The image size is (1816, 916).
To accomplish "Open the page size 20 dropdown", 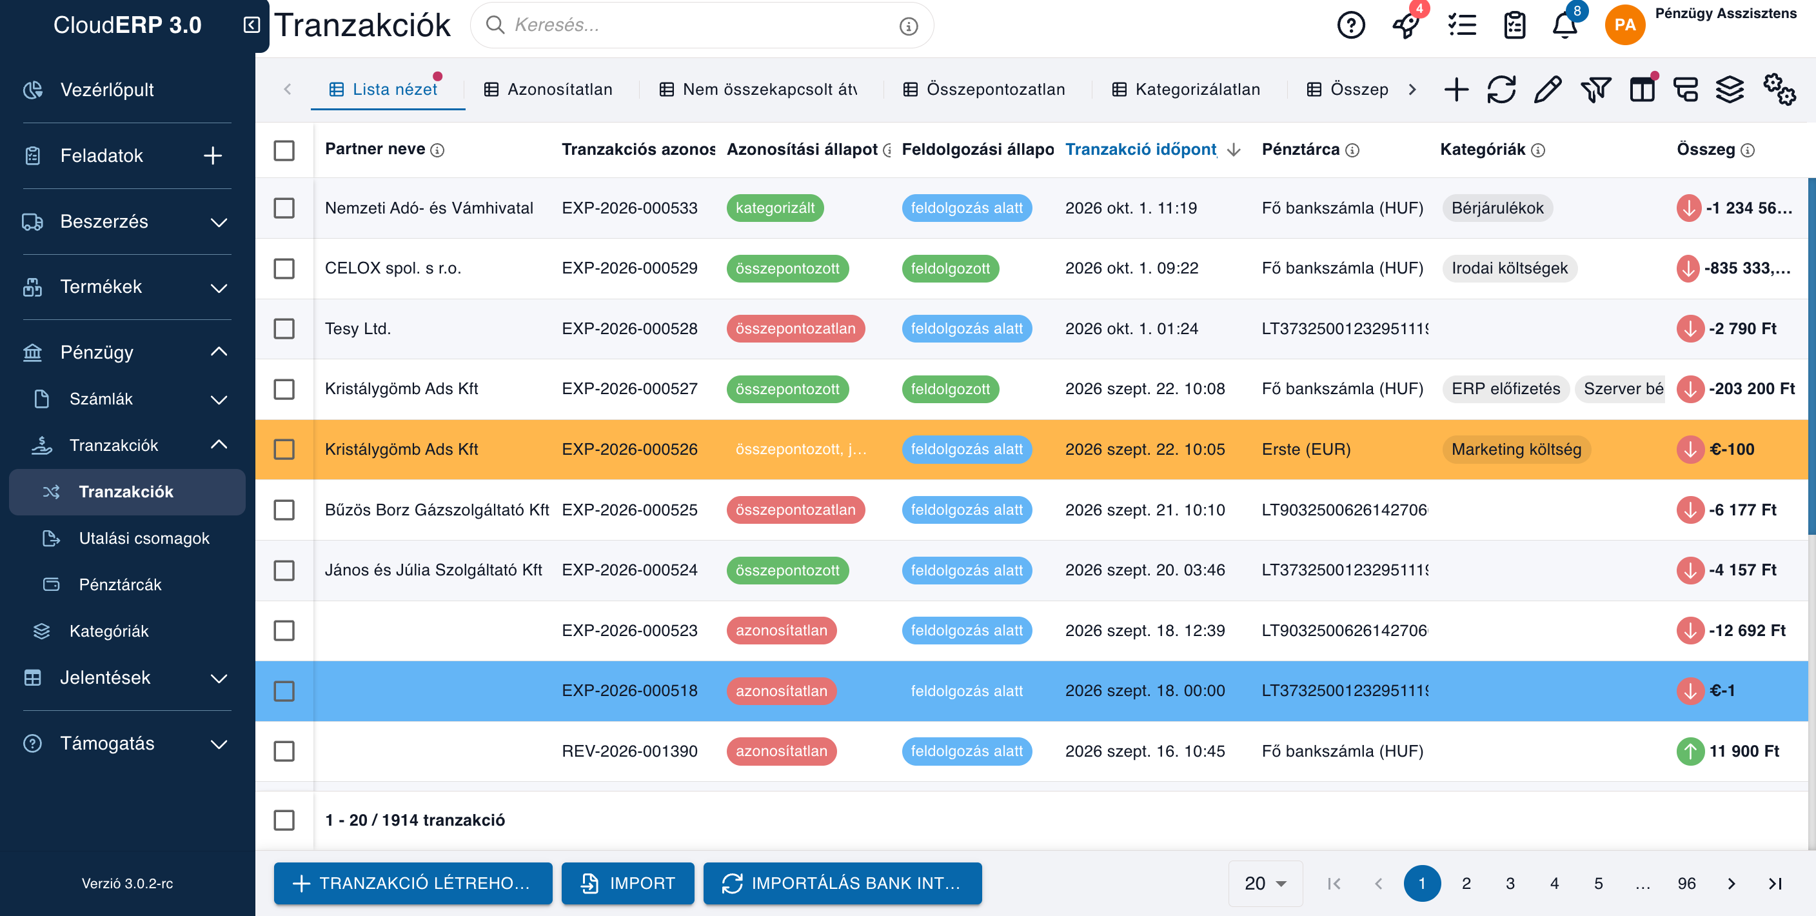I will (x=1265, y=884).
